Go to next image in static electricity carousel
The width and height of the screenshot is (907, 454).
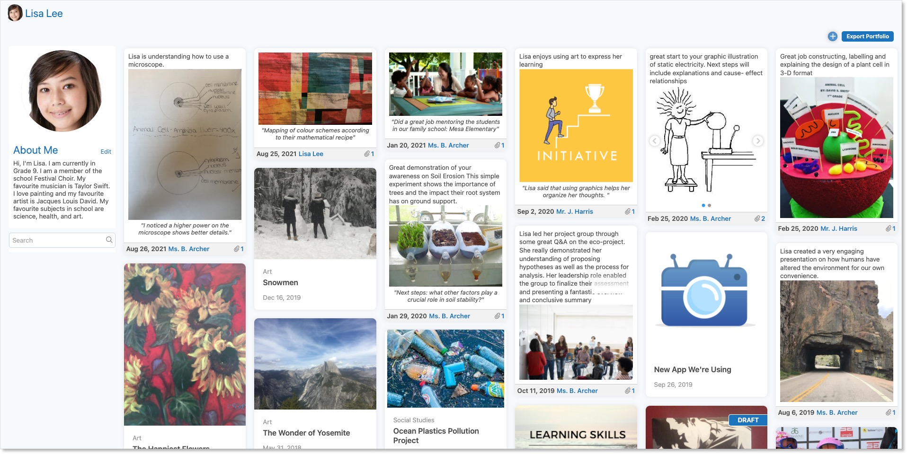pyautogui.click(x=758, y=141)
